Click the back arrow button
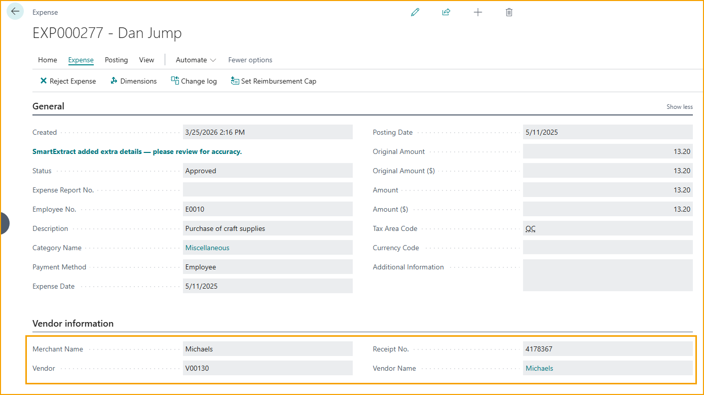Screen dimensions: 704x395 [x=15, y=12]
